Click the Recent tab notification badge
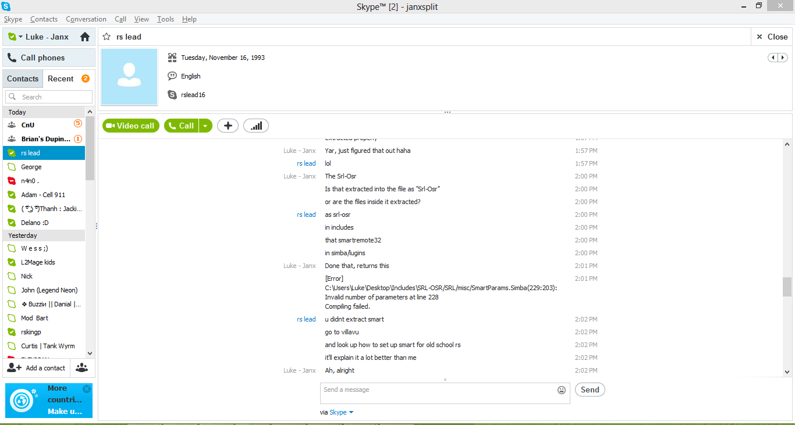The image size is (795, 425). 86,78
